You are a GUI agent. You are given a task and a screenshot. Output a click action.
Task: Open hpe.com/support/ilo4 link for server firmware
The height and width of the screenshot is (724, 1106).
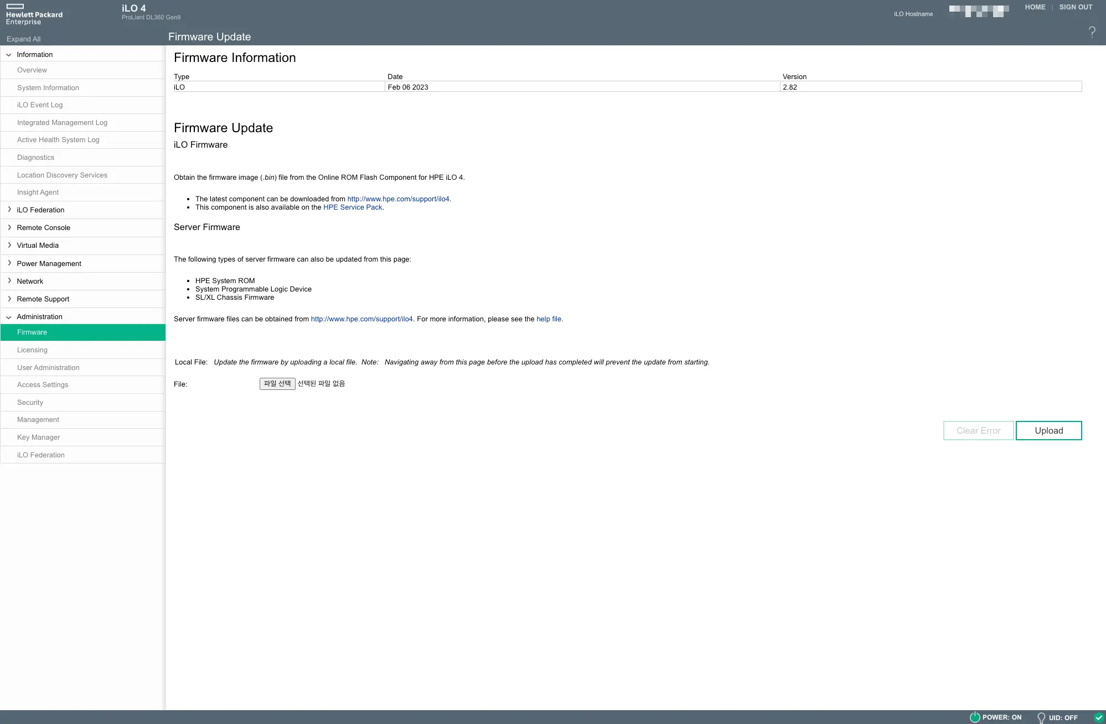[361, 319]
